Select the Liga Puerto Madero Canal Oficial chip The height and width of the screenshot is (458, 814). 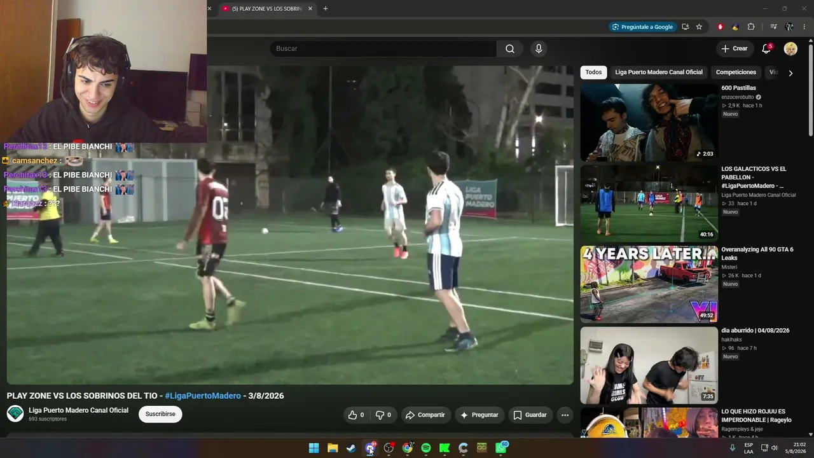pyautogui.click(x=659, y=73)
